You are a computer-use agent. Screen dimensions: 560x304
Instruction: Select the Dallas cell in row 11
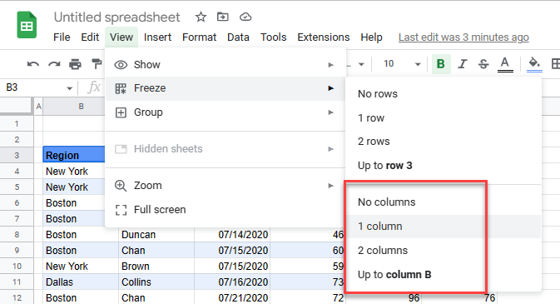click(81, 282)
